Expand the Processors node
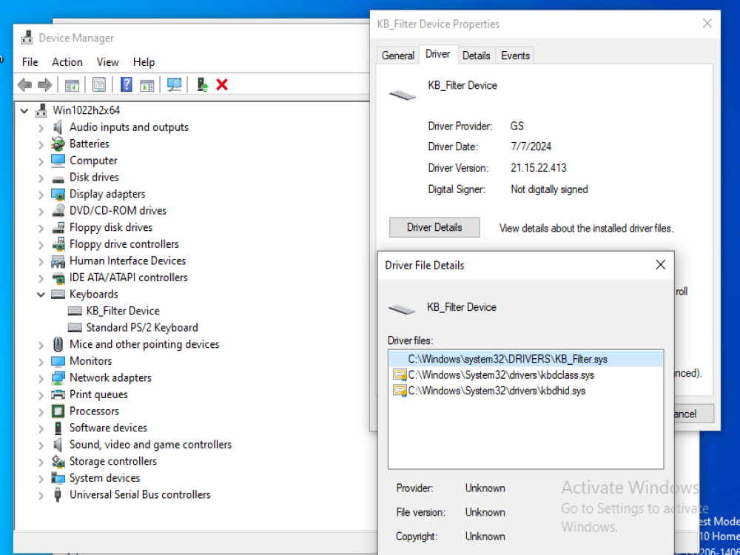Image resolution: width=740 pixels, height=555 pixels. click(x=41, y=411)
